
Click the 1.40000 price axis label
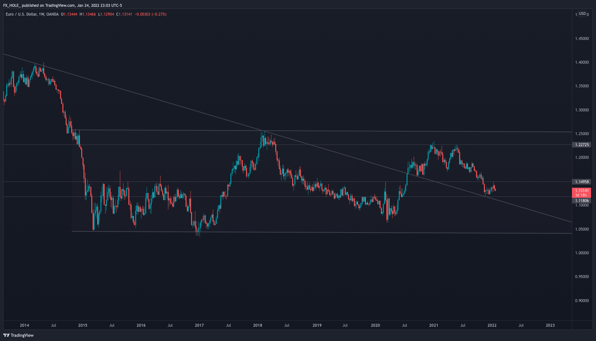tap(582, 62)
